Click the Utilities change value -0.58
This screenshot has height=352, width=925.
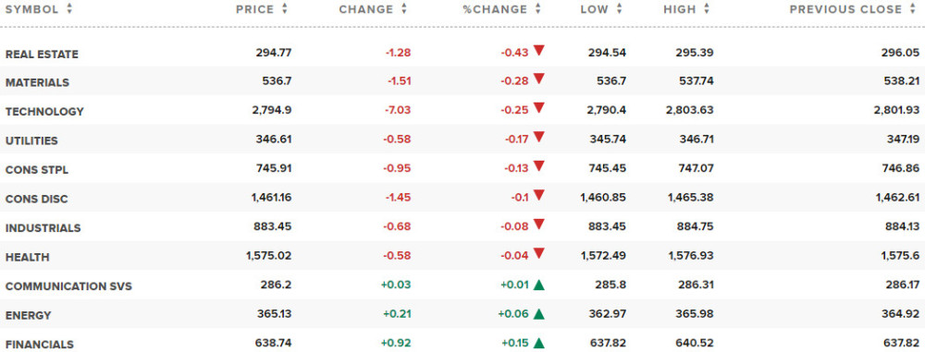[x=398, y=140]
